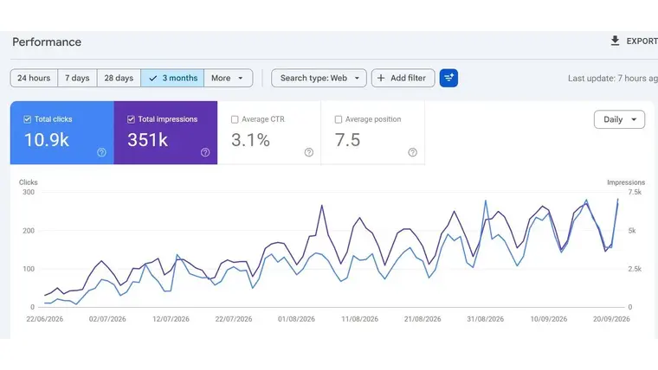
Task: Click the 20/09/2026 date on chart axis
Action: coord(611,319)
